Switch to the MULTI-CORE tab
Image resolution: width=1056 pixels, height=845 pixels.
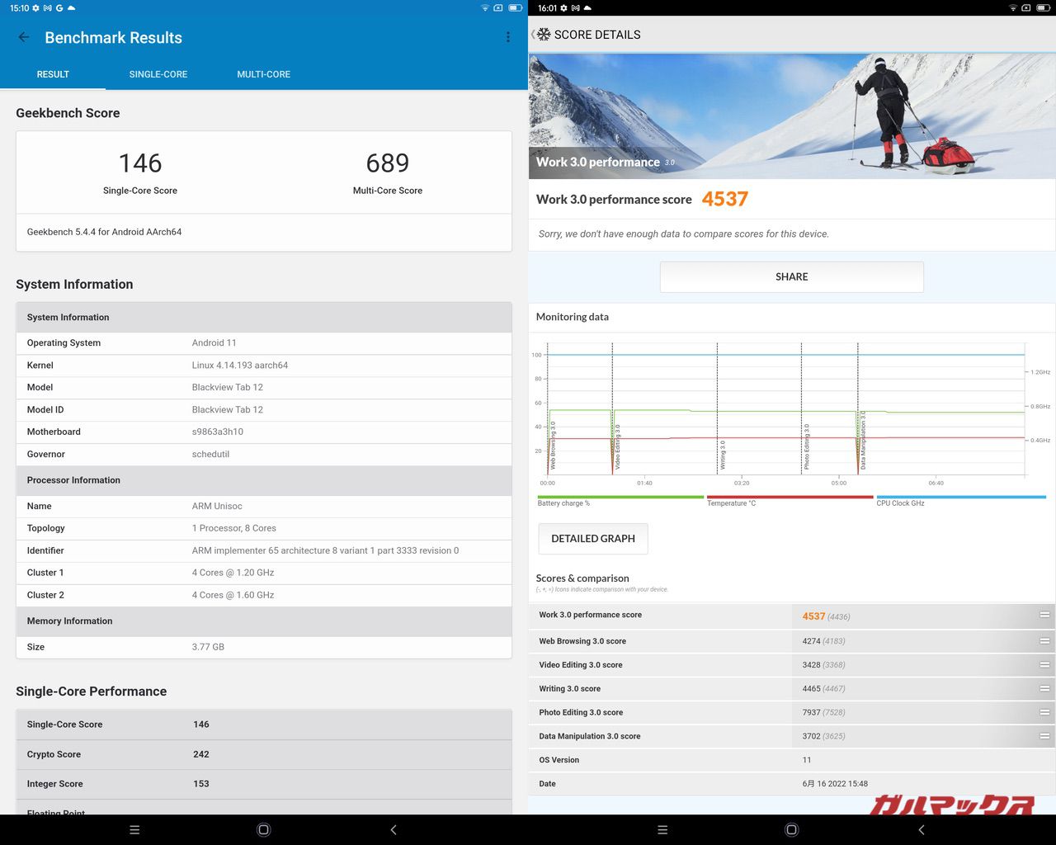click(x=263, y=74)
